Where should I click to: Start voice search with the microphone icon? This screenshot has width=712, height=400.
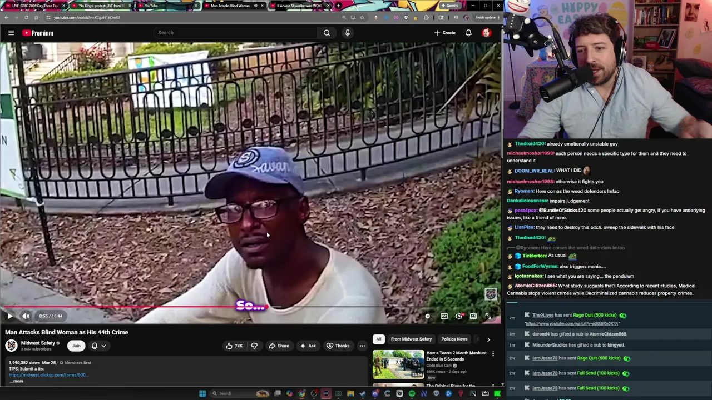pyautogui.click(x=347, y=33)
